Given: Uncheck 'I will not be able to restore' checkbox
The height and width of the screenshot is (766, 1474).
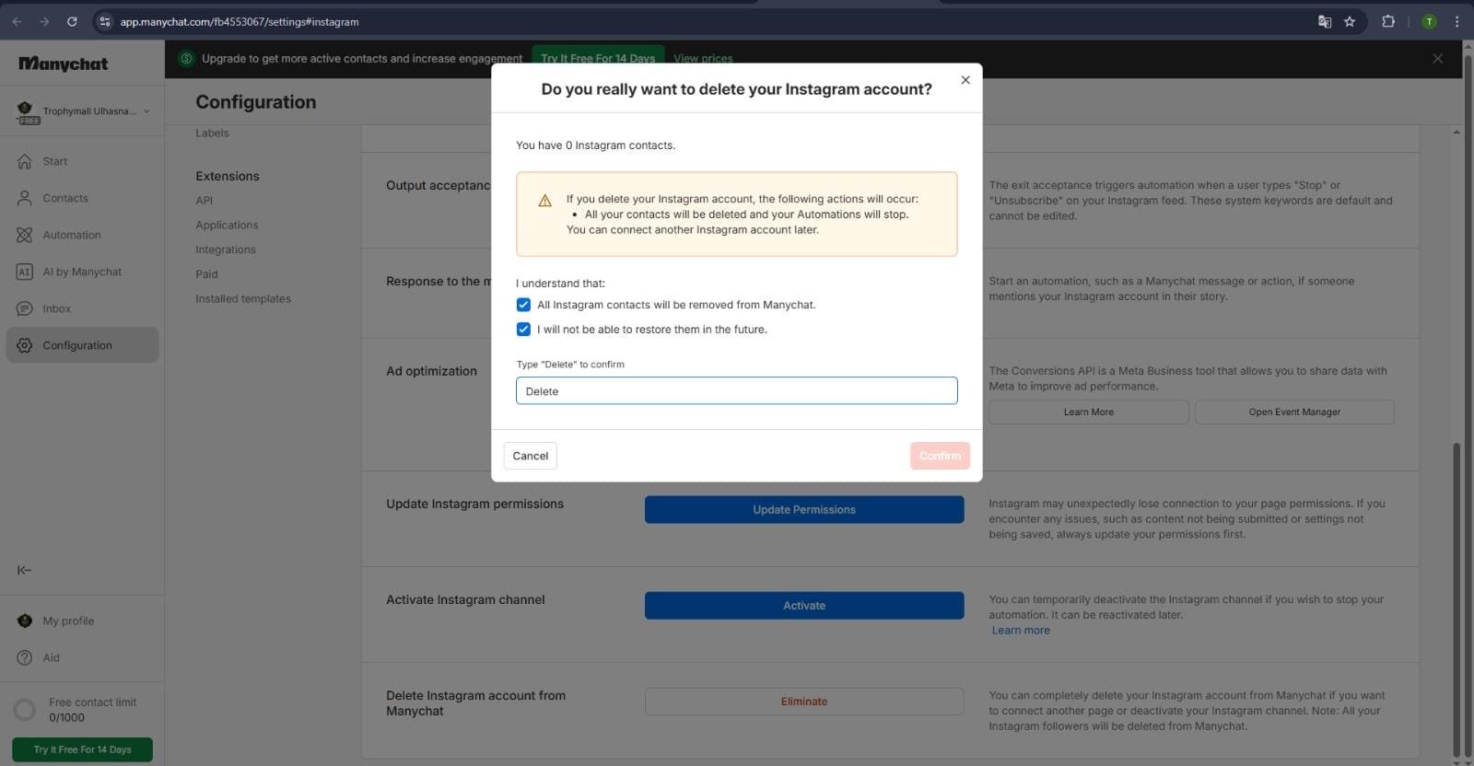Looking at the screenshot, I should (523, 330).
